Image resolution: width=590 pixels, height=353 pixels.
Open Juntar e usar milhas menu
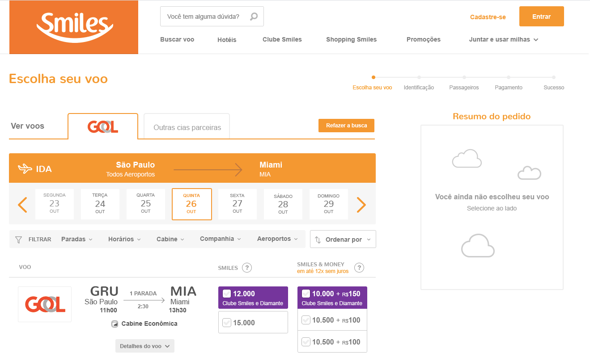pos(504,39)
